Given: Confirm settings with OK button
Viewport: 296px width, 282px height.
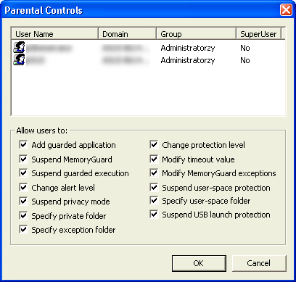Looking at the screenshot, I should (x=199, y=263).
